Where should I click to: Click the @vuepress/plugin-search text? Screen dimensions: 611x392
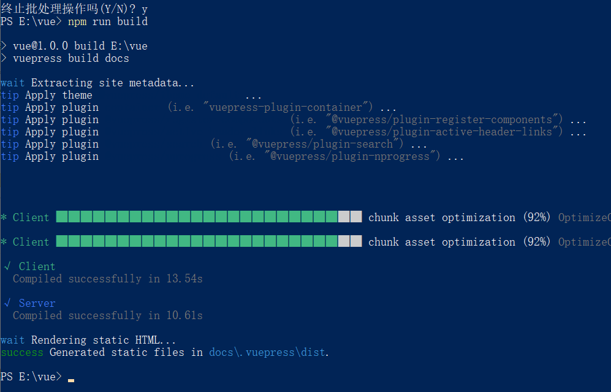point(322,144)
